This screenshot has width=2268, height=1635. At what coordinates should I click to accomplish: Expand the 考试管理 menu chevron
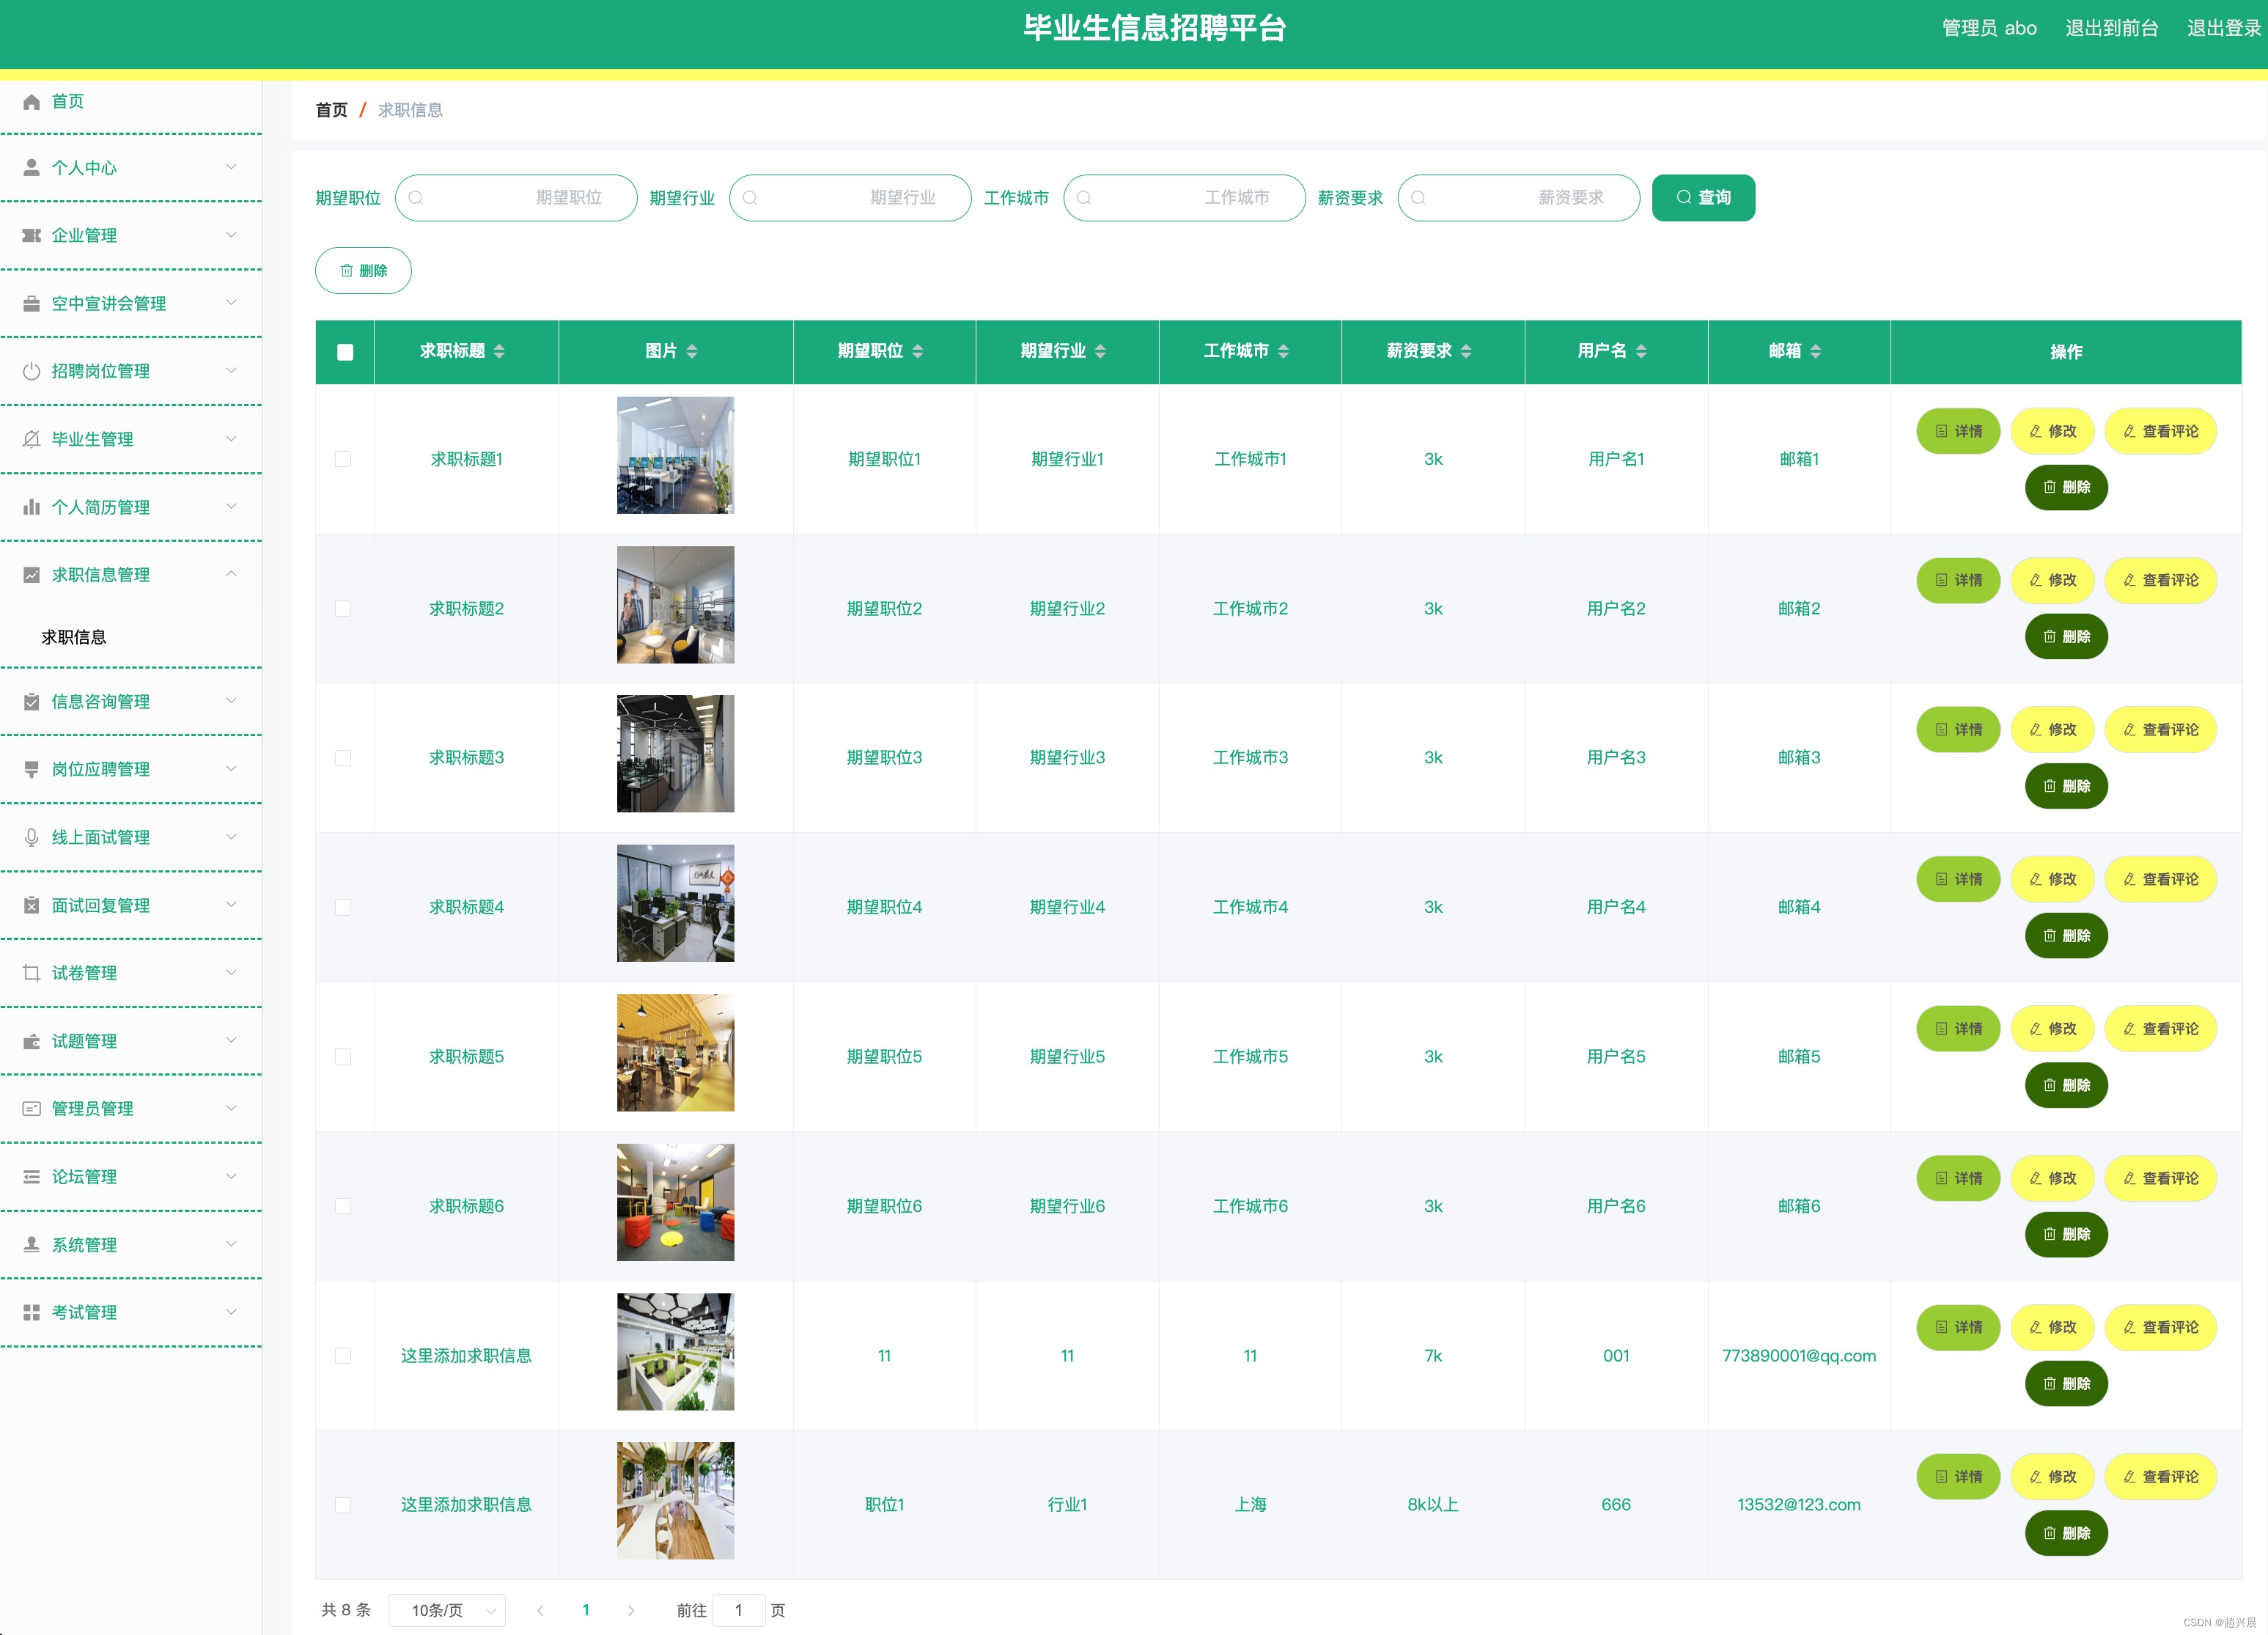point(231,1311)
